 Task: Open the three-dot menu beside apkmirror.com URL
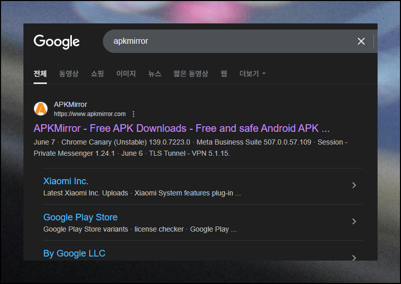click(x=133, y=114)
